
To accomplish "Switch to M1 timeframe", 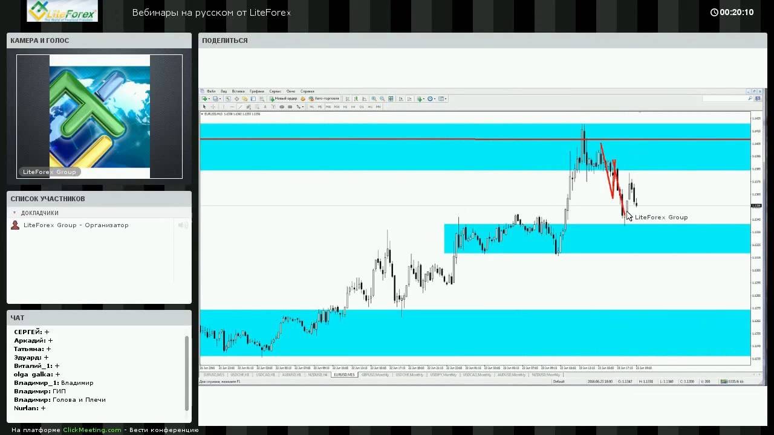I will (x=311, y=107).
